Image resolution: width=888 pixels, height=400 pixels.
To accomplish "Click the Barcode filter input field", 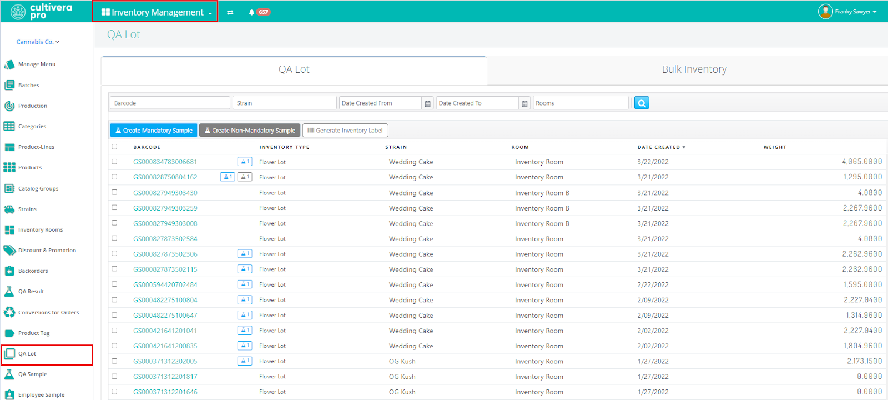I will click(x=170, y=103).
